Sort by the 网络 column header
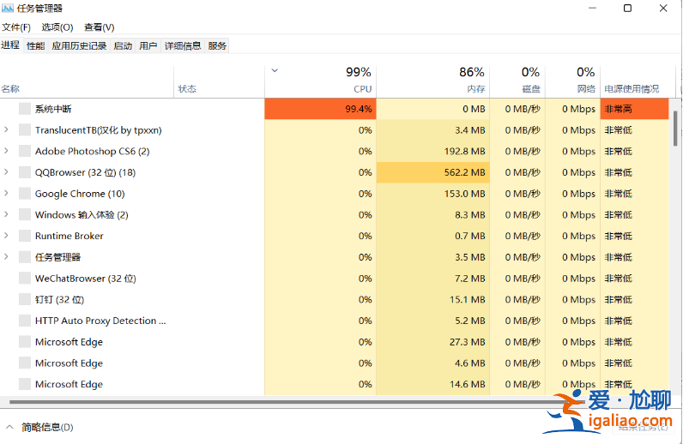Viewport: 683px width, 444px height. 573,81
